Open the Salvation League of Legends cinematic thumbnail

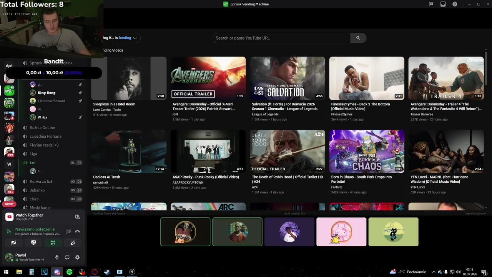288,78
